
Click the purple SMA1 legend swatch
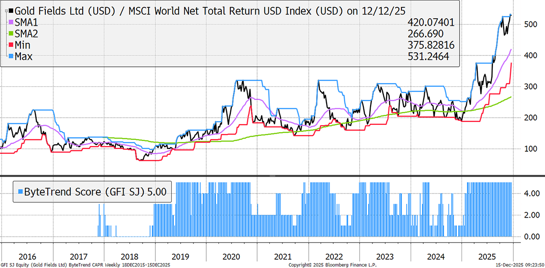[10, 22]
